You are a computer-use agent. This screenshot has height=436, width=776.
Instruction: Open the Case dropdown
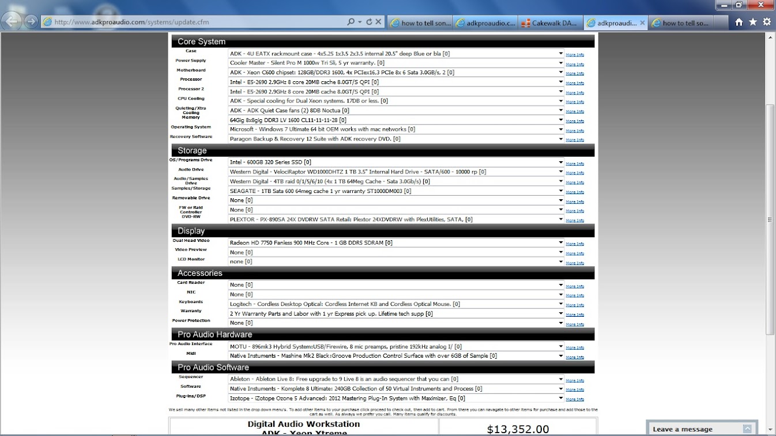pos(395,54)
